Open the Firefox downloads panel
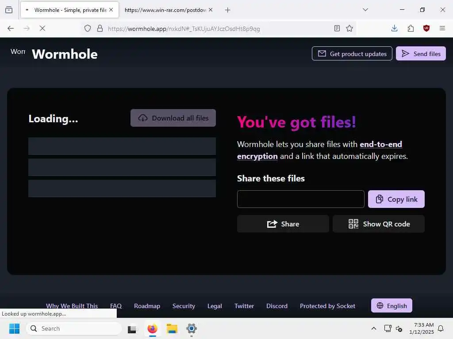This screenshot has width=453, height=339. (394, 28)
